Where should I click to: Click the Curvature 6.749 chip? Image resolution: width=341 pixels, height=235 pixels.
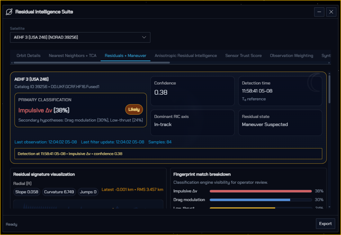(59, 192)
